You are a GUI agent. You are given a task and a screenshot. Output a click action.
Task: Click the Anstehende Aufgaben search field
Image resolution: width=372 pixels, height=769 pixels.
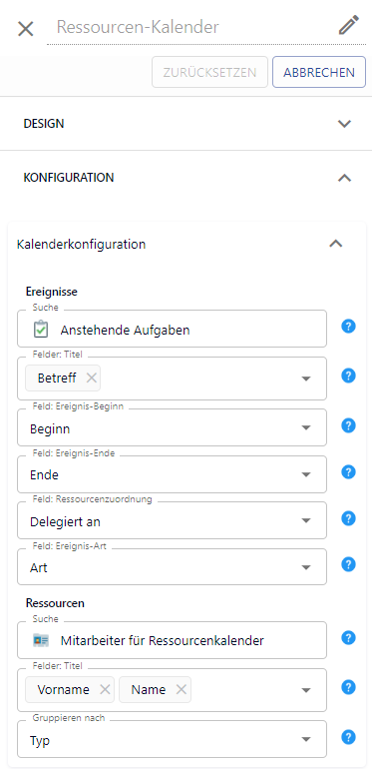click(172, 329)
